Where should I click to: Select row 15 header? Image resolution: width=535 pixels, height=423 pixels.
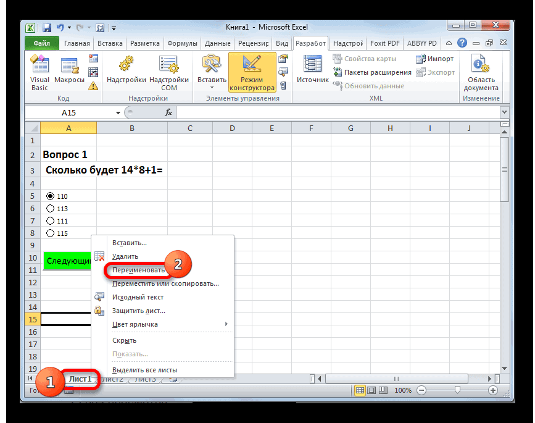[x=33, y=319]
